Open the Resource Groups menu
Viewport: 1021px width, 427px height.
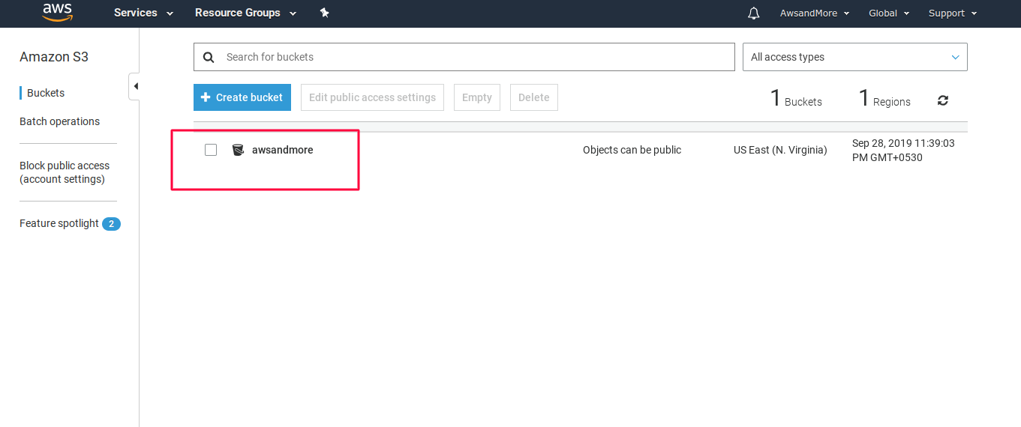tap(245, 13)
